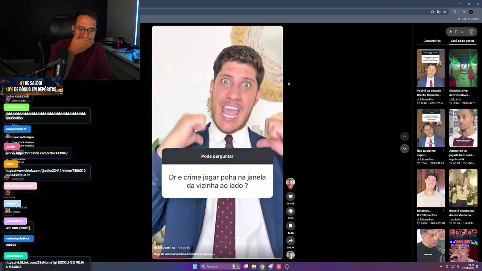Open the red app icon beside Discord in taskbar

(279, 266)
